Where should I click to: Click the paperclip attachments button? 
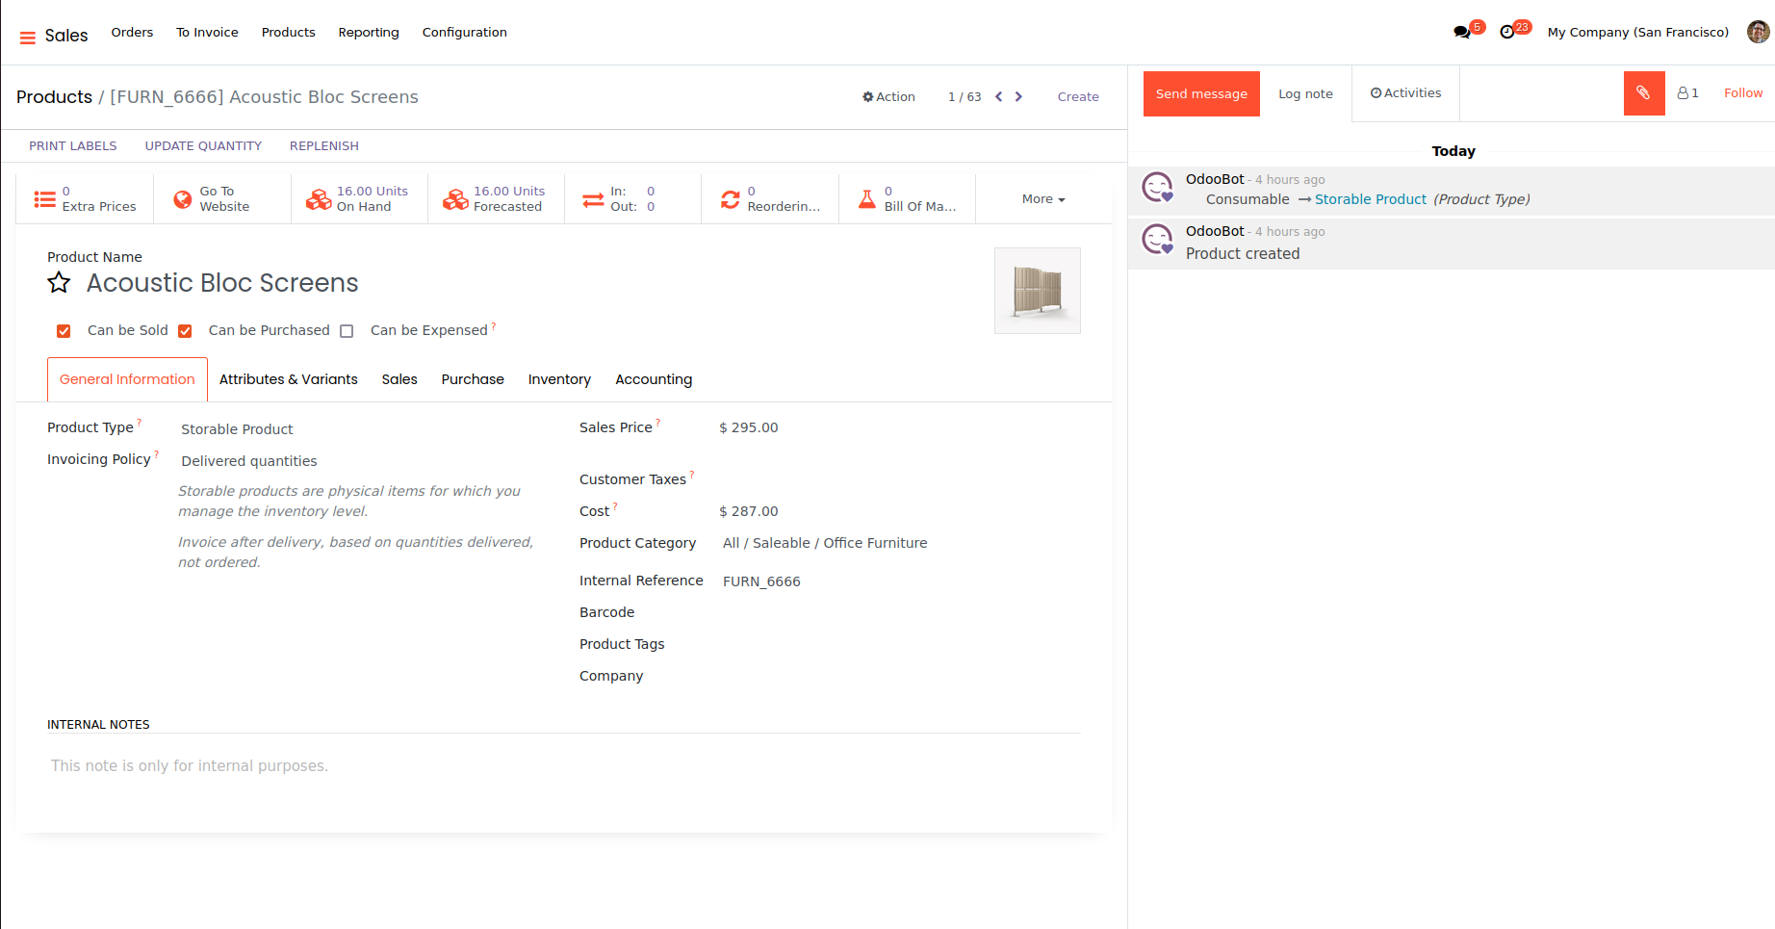coord(1643,93)
